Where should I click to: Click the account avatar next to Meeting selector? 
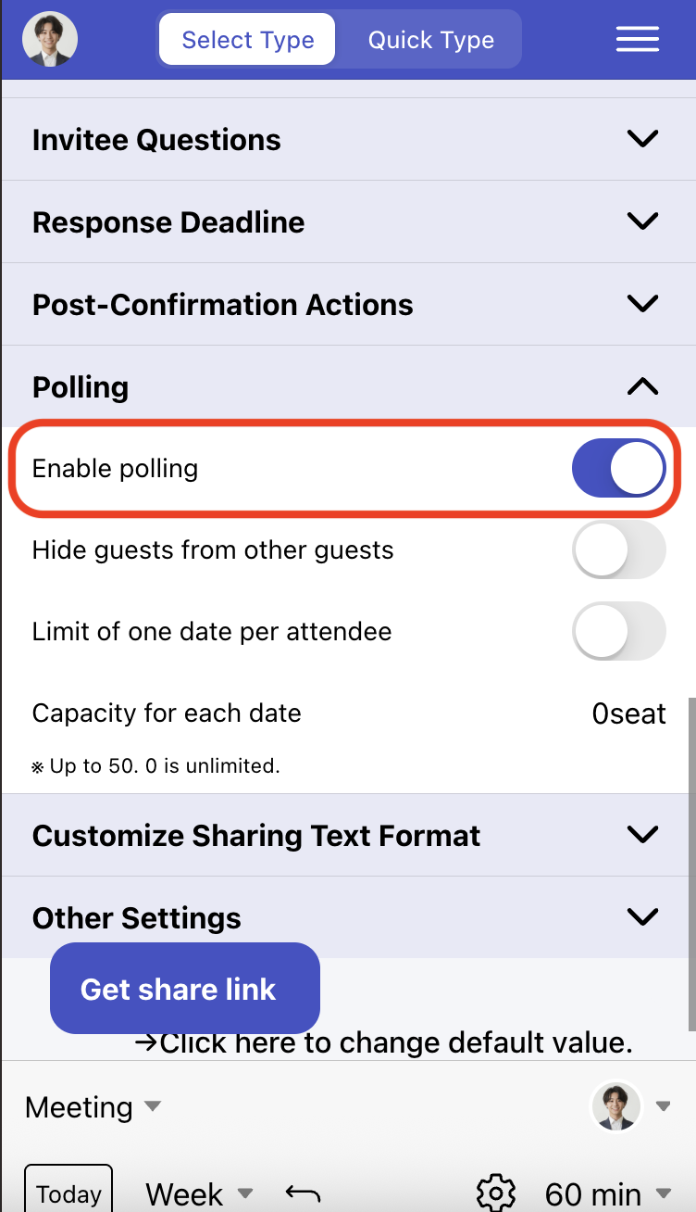point(618,1106)
